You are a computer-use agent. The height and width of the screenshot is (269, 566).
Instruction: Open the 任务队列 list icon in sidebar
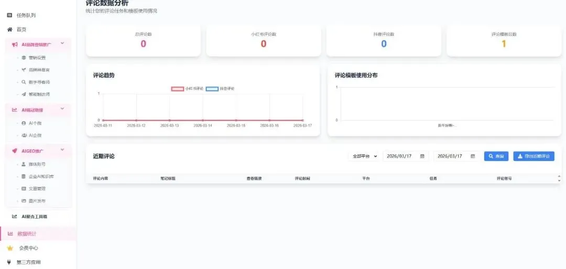click(x=10, y=15)
